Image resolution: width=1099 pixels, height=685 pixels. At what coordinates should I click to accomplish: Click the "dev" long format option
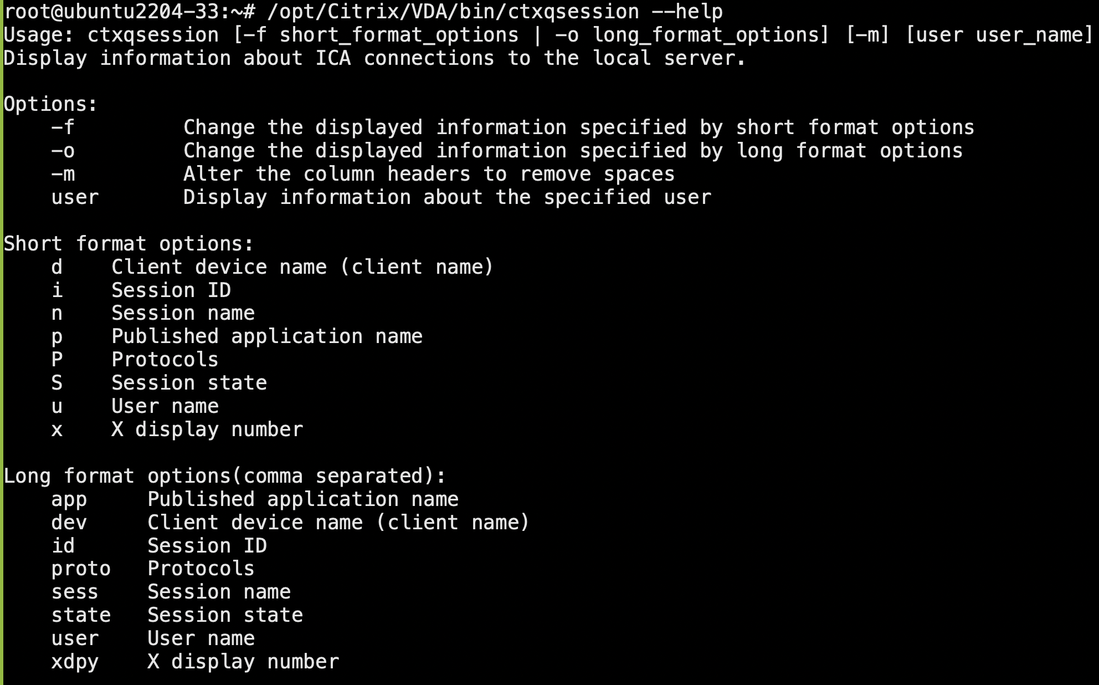pos(69,523)
